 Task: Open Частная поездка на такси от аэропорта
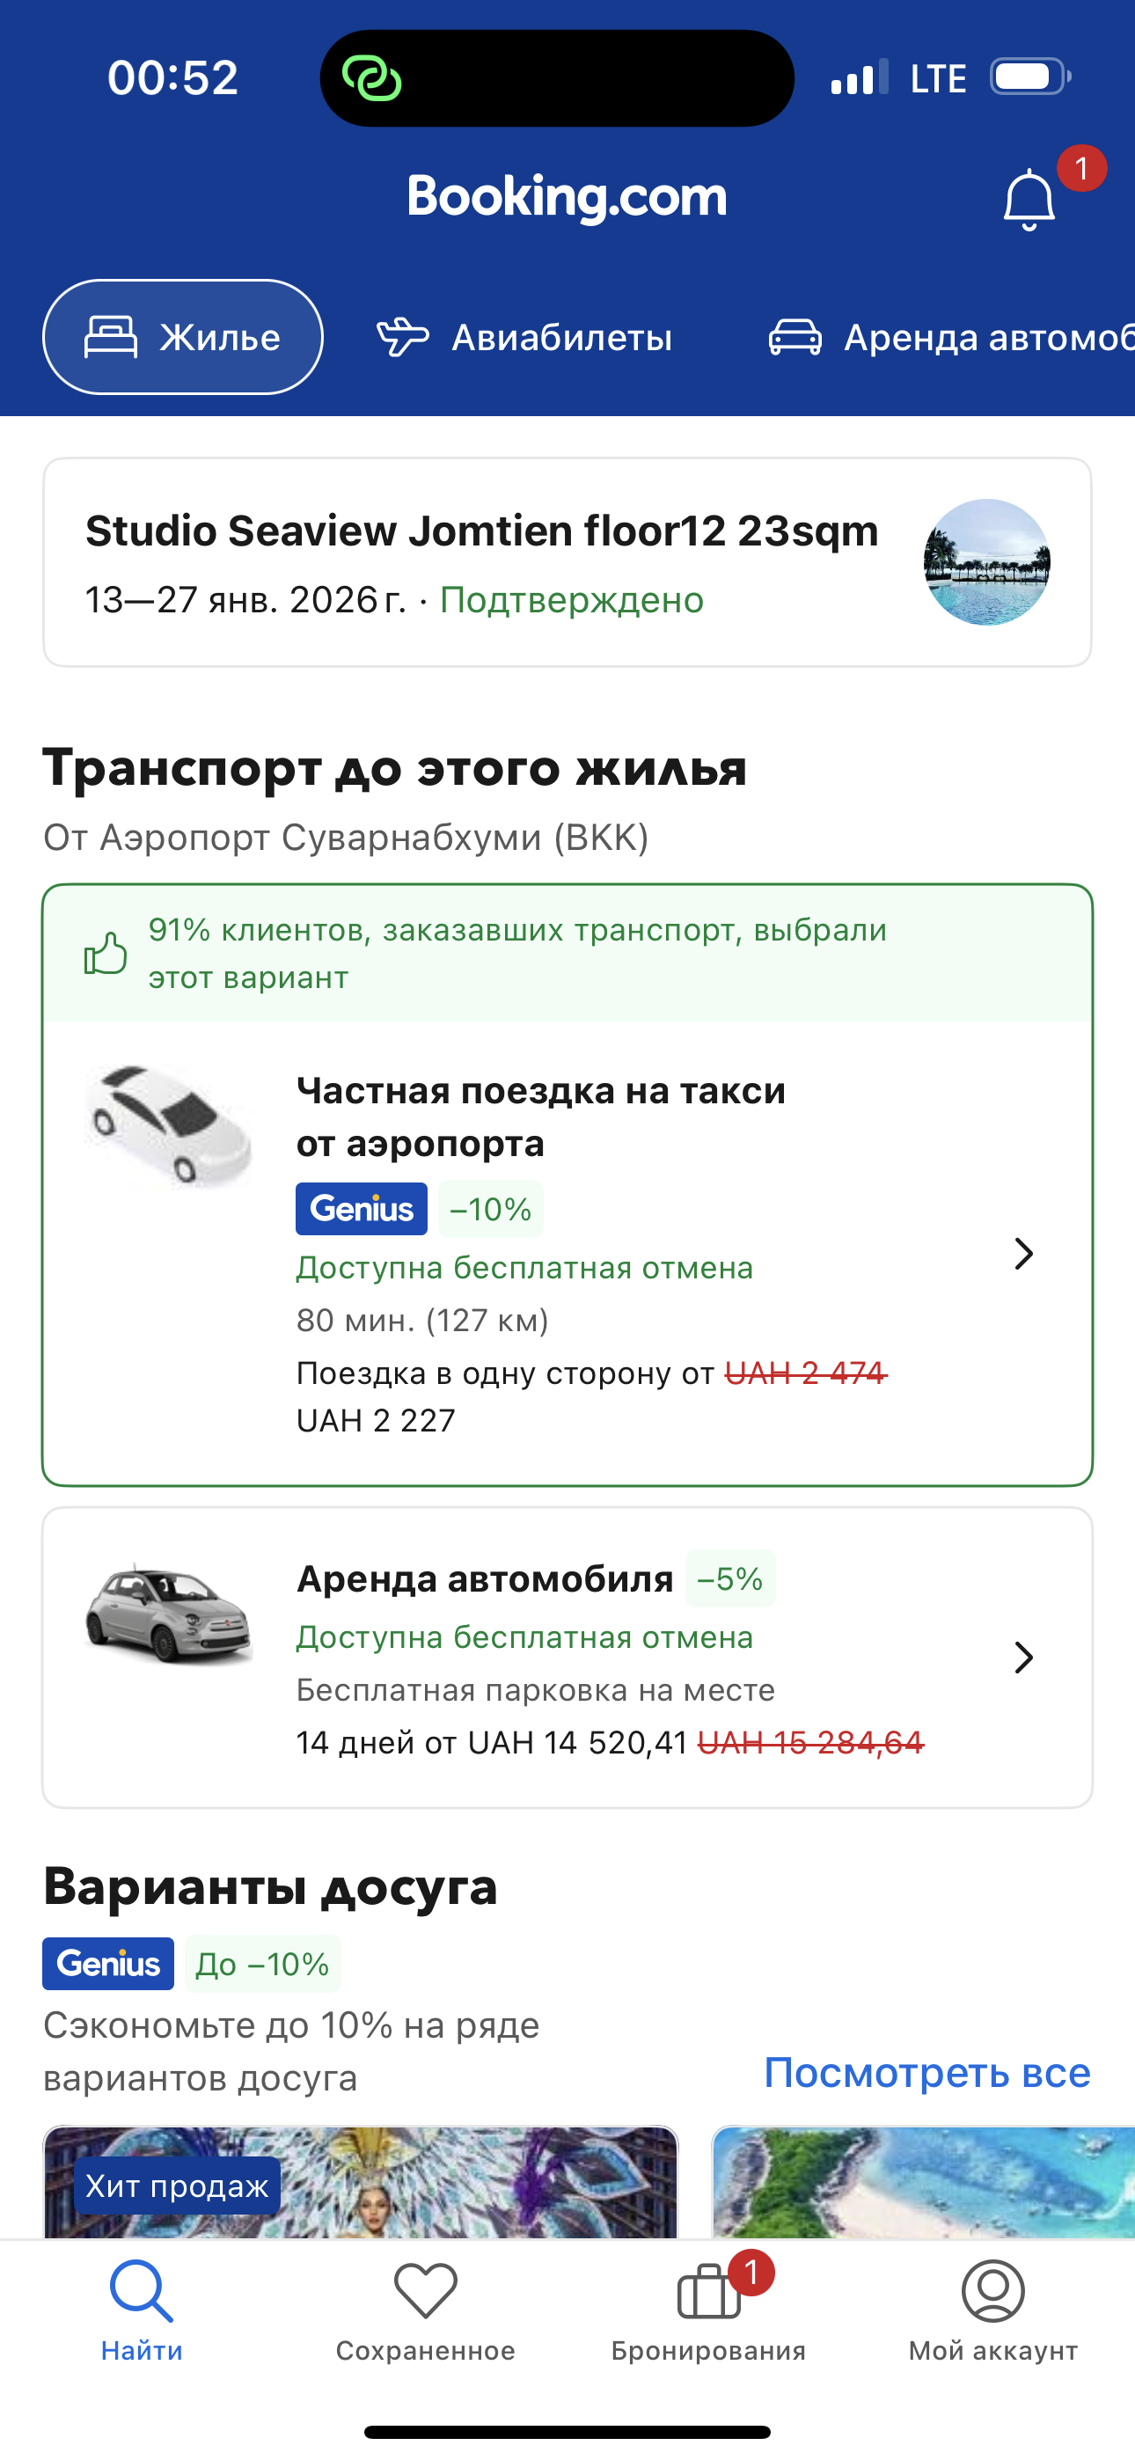pyautogui.click(x=541, y=1117)
